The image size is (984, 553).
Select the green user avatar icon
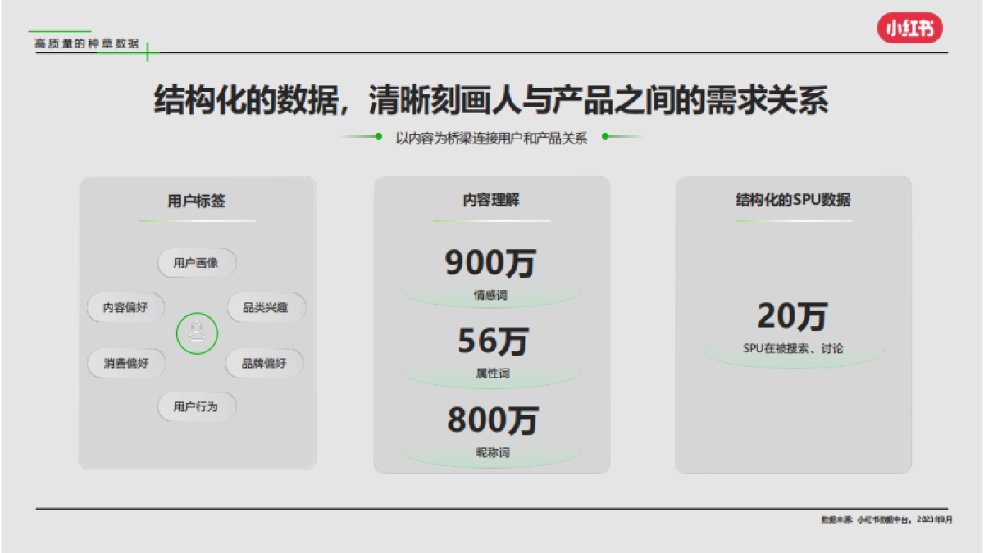coord(196,333)
